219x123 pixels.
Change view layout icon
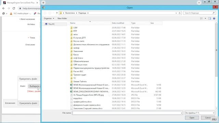(x=202, y=18)
